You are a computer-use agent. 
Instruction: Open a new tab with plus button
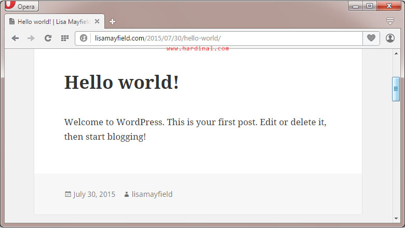click(x=112, y=22)
